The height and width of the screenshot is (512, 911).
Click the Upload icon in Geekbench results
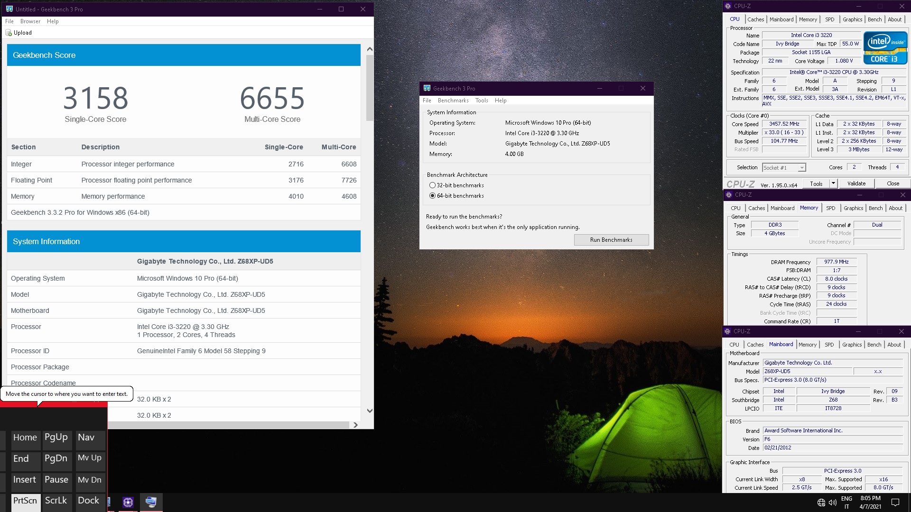[8, 33]
